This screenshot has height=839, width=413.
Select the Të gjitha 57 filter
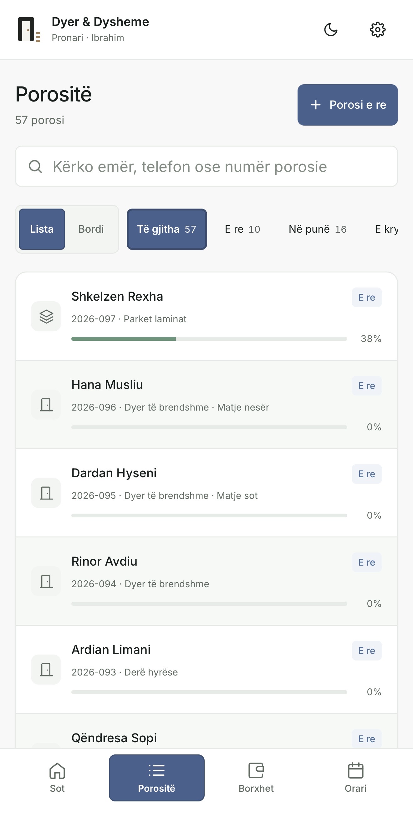(167, 229)
